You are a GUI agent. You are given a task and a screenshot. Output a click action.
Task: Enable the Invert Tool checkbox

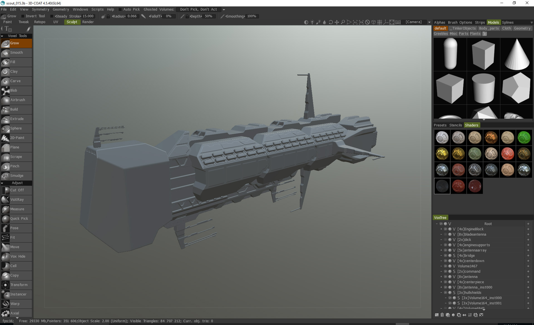tap(23, 16)
